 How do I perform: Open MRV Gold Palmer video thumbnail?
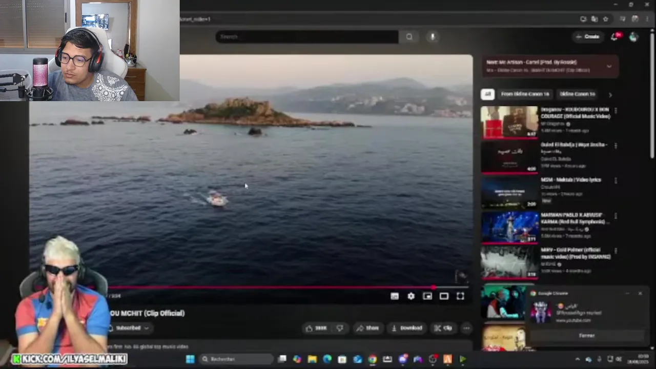click(x=509, y=262)
